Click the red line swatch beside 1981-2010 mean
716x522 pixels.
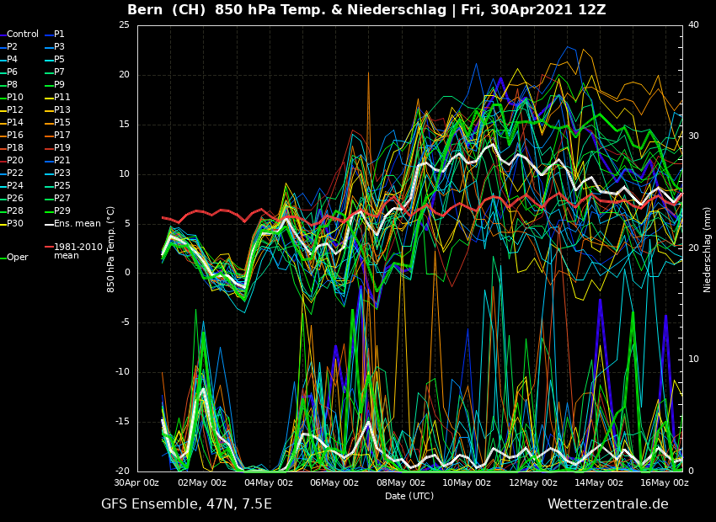(49, 248)
